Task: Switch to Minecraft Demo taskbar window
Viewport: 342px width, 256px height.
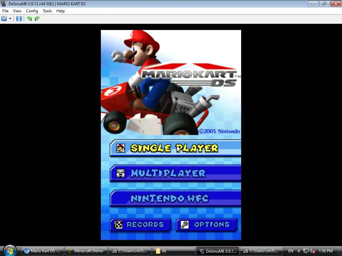Action: pyautogui.click(x=87, y=251)
